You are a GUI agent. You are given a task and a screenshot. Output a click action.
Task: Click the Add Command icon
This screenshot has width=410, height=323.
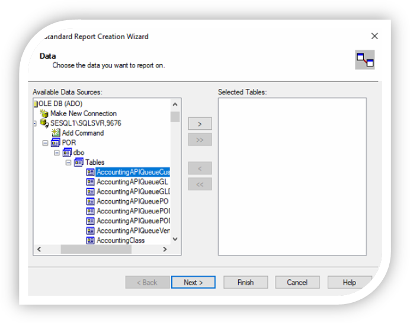point(56,133)
